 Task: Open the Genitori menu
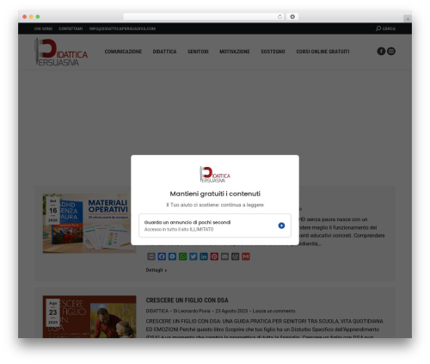[x=198, y=52]
